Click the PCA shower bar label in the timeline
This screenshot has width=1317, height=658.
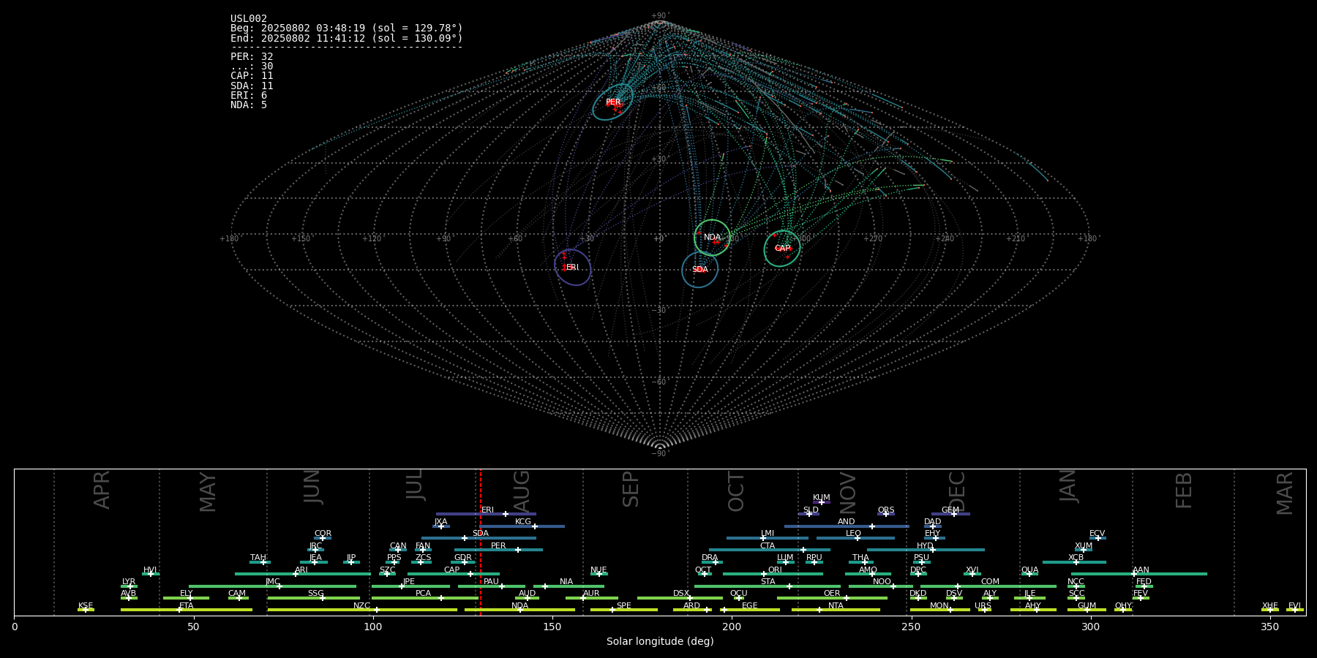click(423, 594)
